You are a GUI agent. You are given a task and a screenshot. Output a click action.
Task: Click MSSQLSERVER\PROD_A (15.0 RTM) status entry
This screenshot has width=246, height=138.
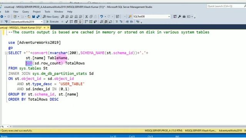tap(163, 130)
